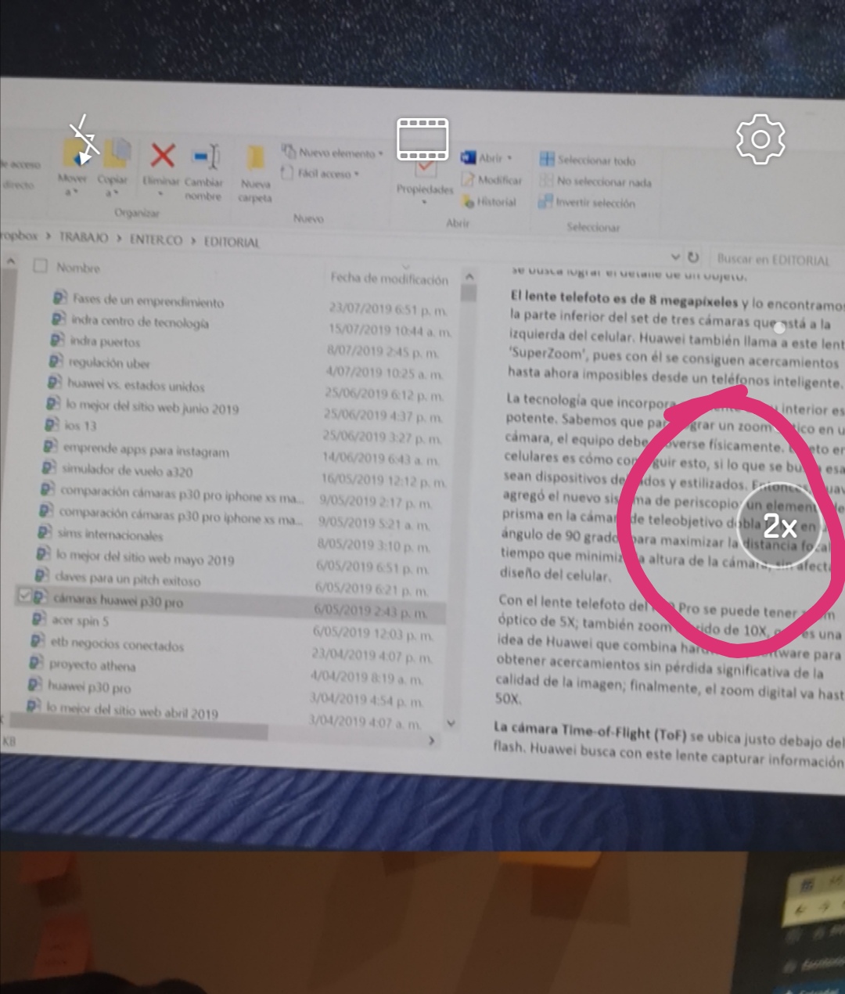Tap the 2x zoom button
Image resolution: width=845 pixels, height=994 pixels.
click(x=780, y=527)
